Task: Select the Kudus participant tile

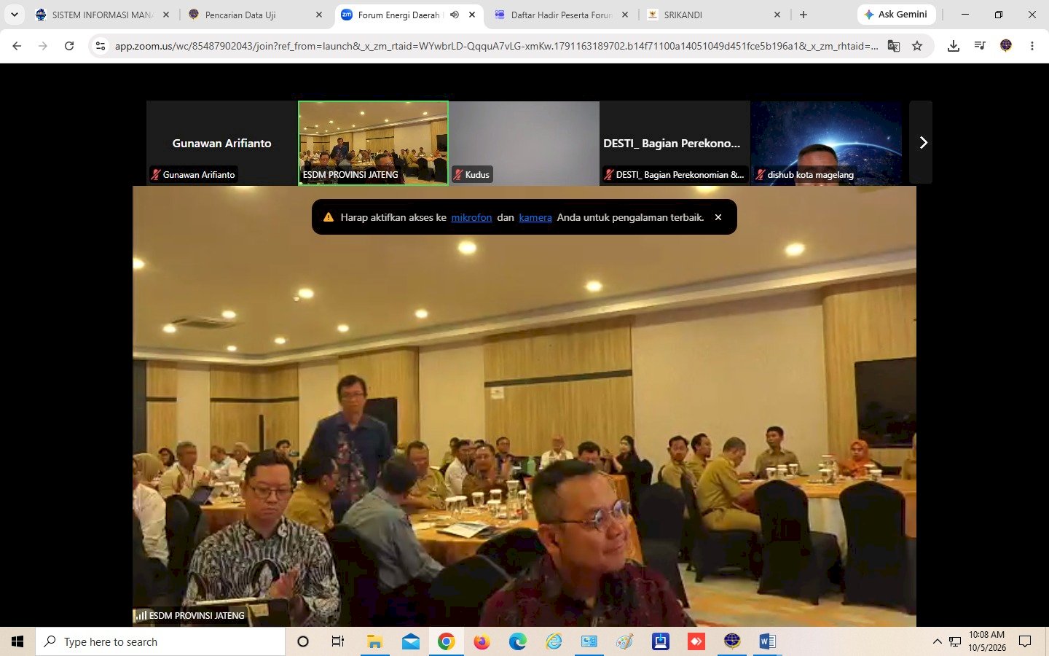Action: [x=524, y=143]
